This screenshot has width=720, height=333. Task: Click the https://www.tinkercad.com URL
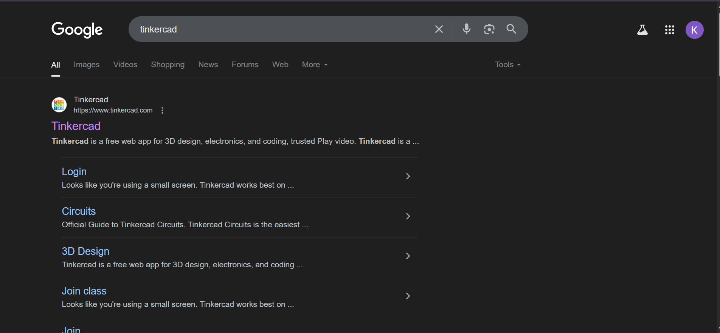(x=113, y=110)
